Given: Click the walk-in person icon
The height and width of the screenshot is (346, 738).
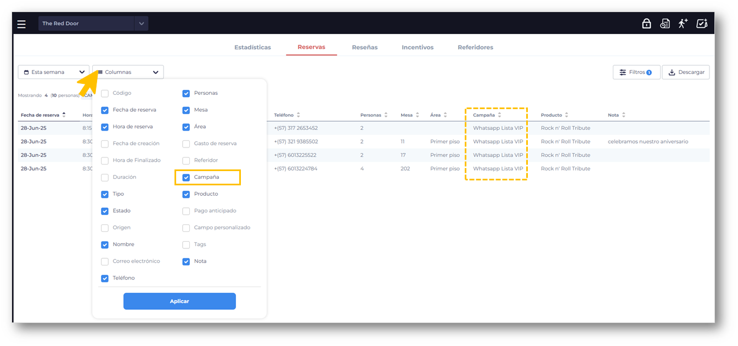Looking at the screenshot, I should pyautogui.click(x=683, y=24).
